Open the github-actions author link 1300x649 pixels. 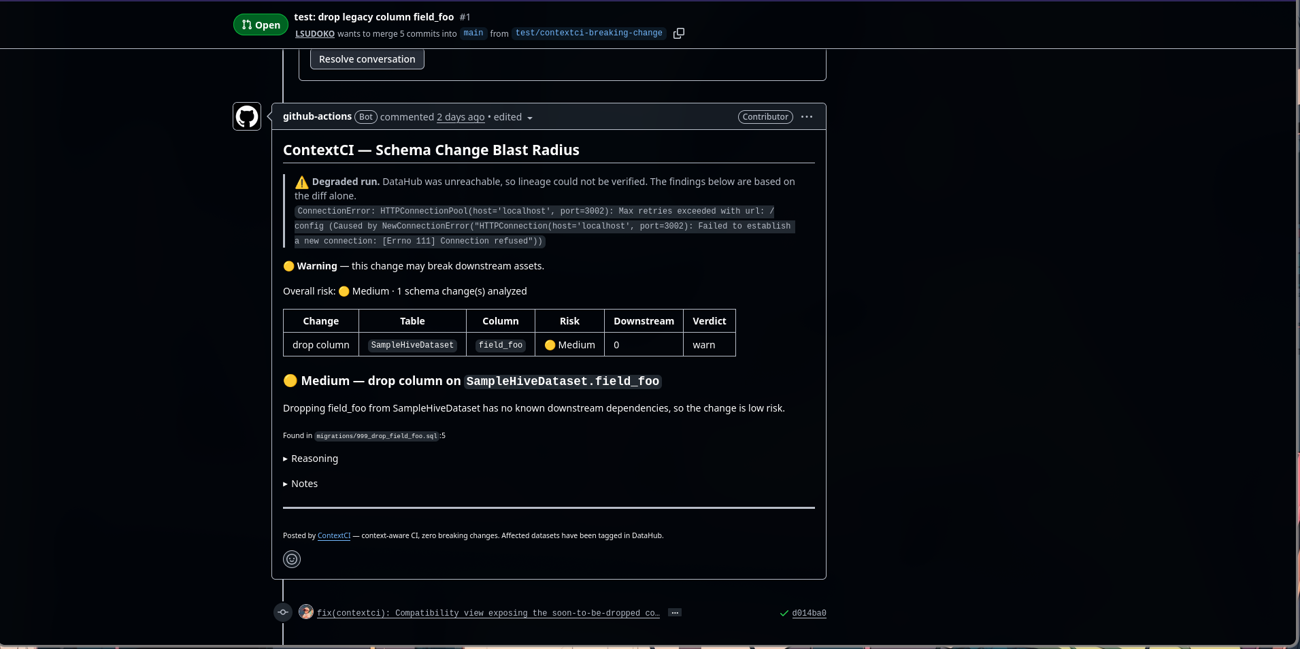click(317, 116)
